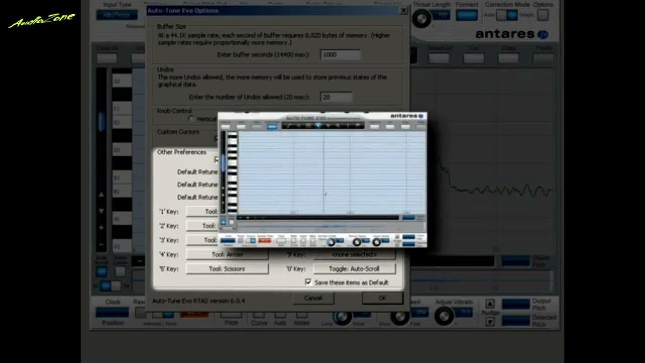Click the Nudge up arrow in the main window
The height and width of the screenshot is (363, 645).
tap(490, 304)
